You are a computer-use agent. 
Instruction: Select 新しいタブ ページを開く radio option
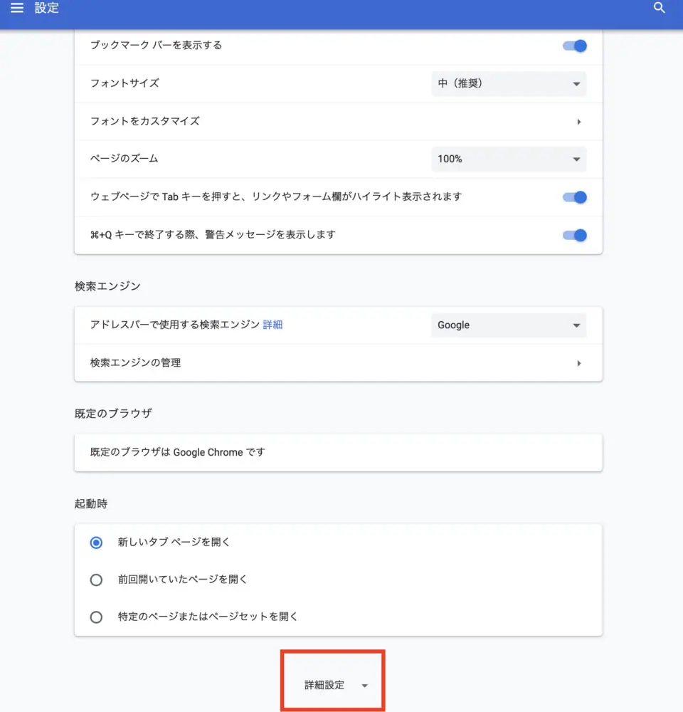pyautogui.click(x=97, y=543)
